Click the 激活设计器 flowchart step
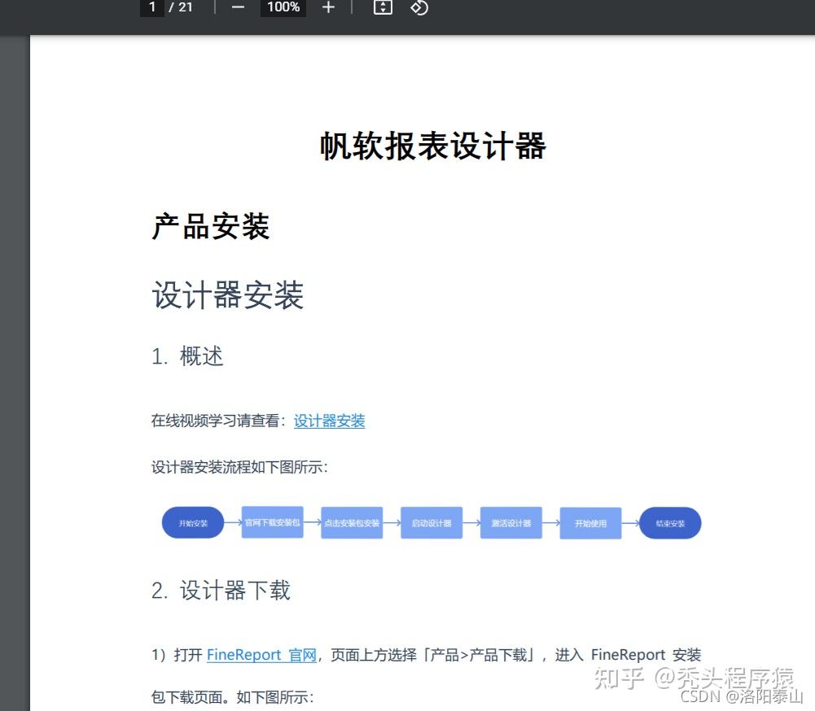815x711 pixels. coord(511,523)
